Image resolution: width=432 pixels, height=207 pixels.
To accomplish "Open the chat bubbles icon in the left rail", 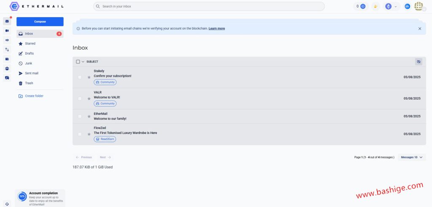I will 7,78.
